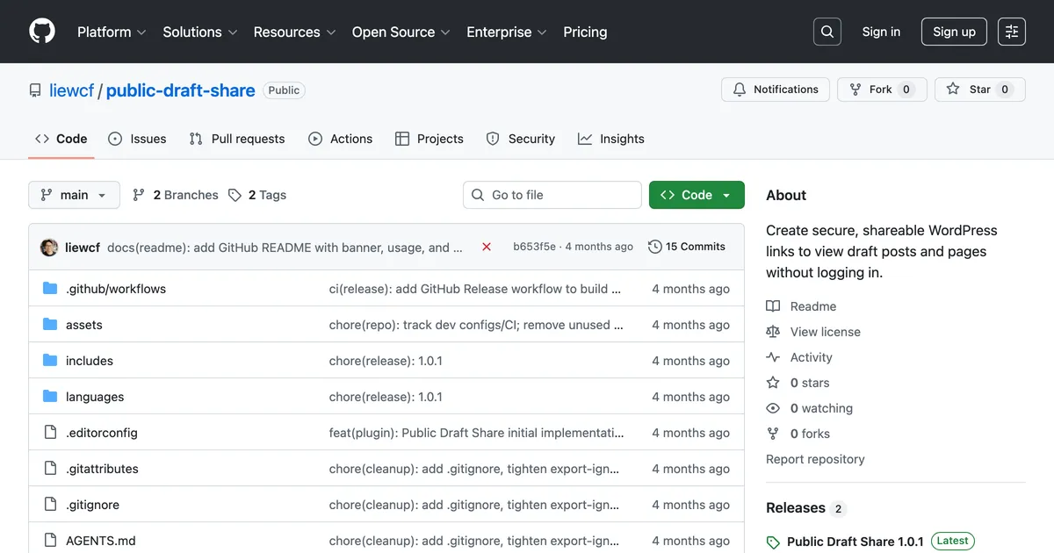Screen dimensions: 1054x553
Task: Toggle watching via the 0 watching eye
Action: 773,407
